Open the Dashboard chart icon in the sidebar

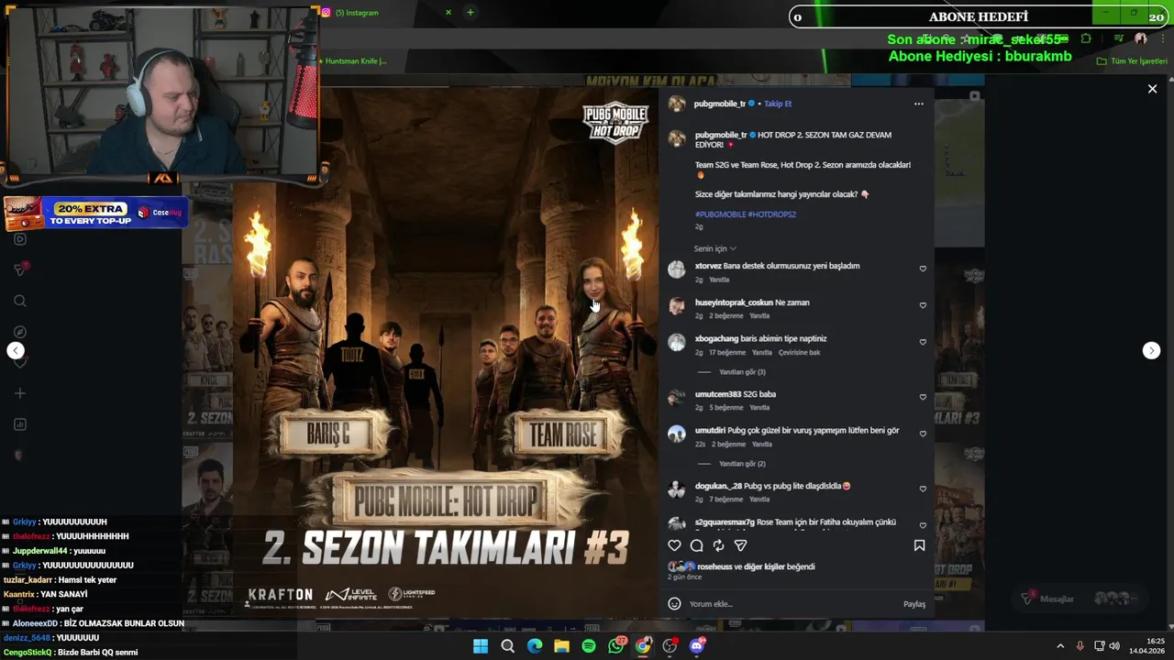[20, 424]
